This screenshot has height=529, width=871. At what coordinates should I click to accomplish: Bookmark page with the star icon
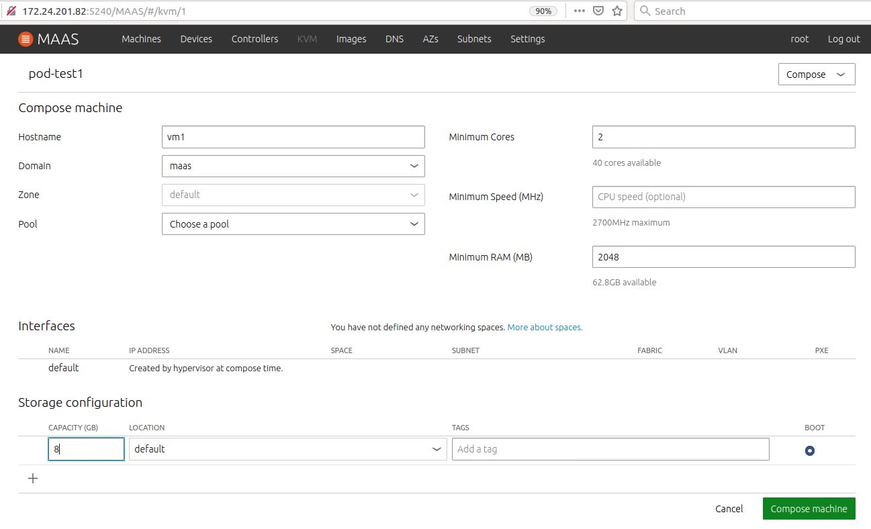(617, 11)
